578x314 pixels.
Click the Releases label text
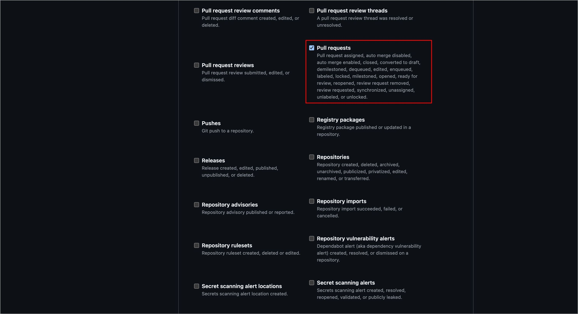(x=213, y=160)
